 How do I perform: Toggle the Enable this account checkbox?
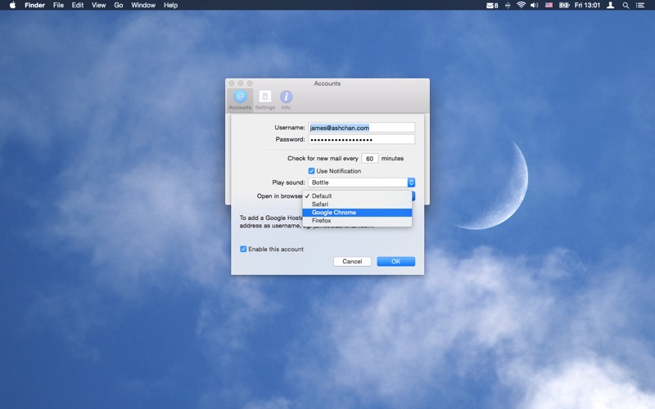pos(243,249)
